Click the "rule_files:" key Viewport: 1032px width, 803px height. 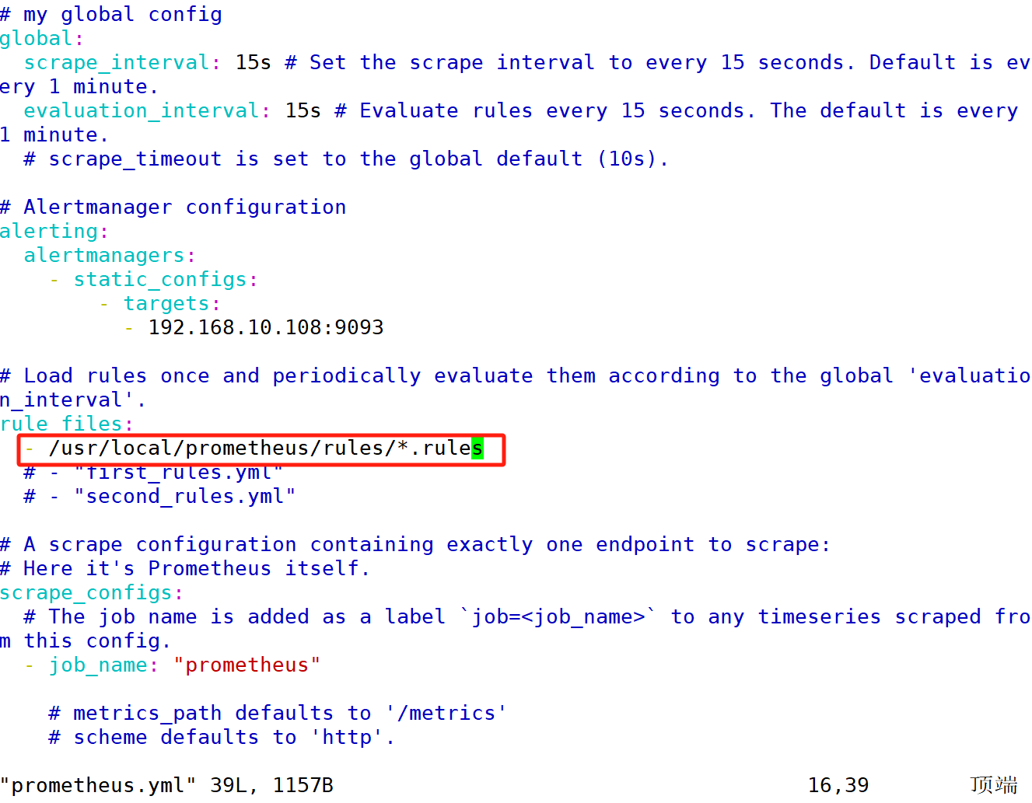[67, 424]
